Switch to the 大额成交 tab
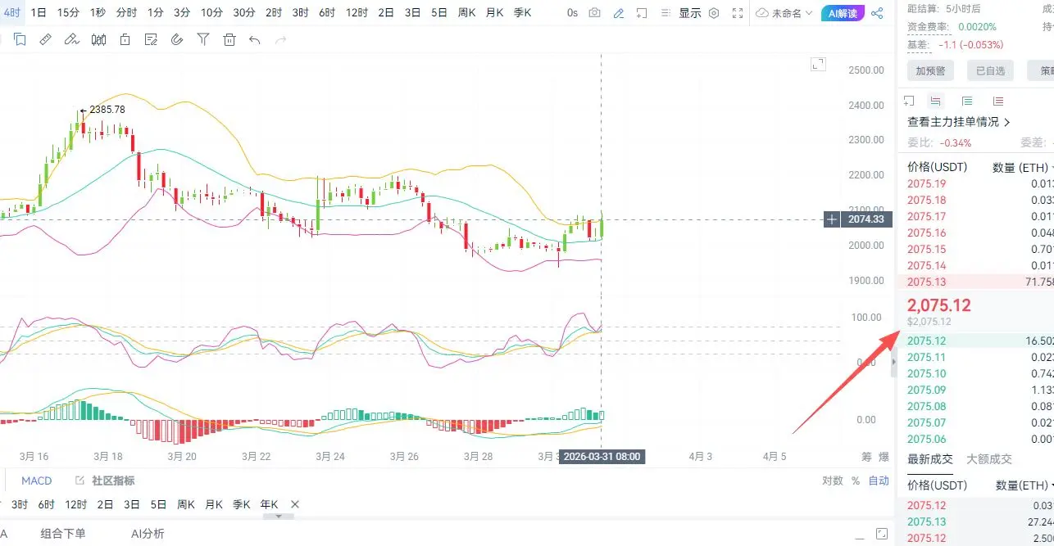1054x546 pixels. pyautogui.click(x=989, y=459)
